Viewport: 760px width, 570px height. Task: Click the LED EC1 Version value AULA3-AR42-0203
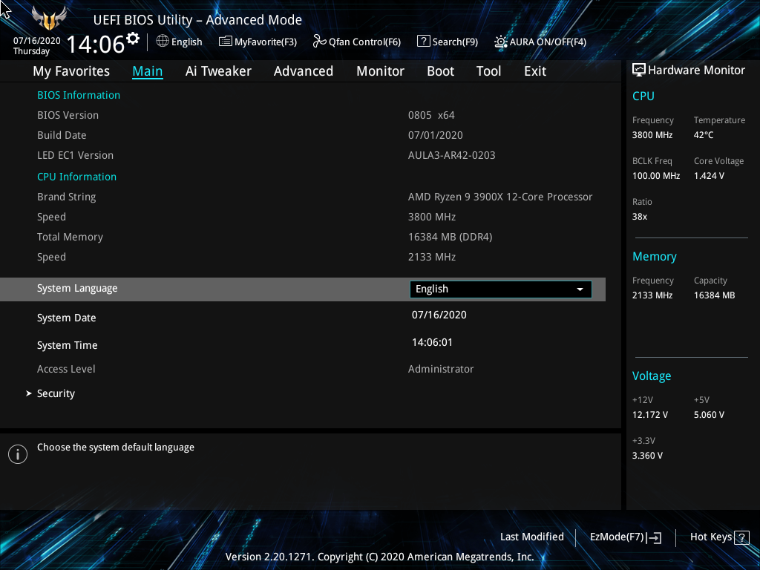[x=452, y=156]
